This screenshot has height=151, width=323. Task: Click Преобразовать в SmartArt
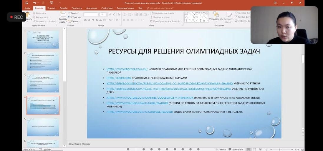(x=166, y=21)
